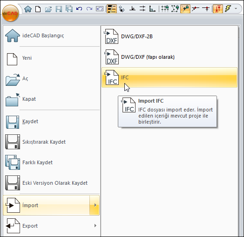Click the floppy icon beside Kaydet

pos(13,122)
